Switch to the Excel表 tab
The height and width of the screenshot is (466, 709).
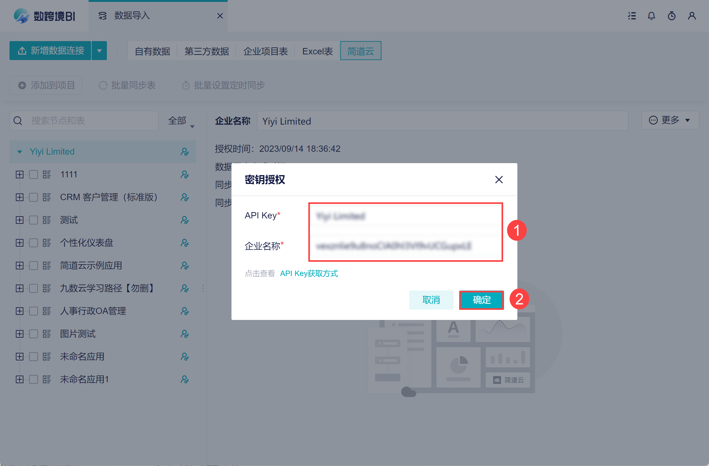tap(317, 51)
